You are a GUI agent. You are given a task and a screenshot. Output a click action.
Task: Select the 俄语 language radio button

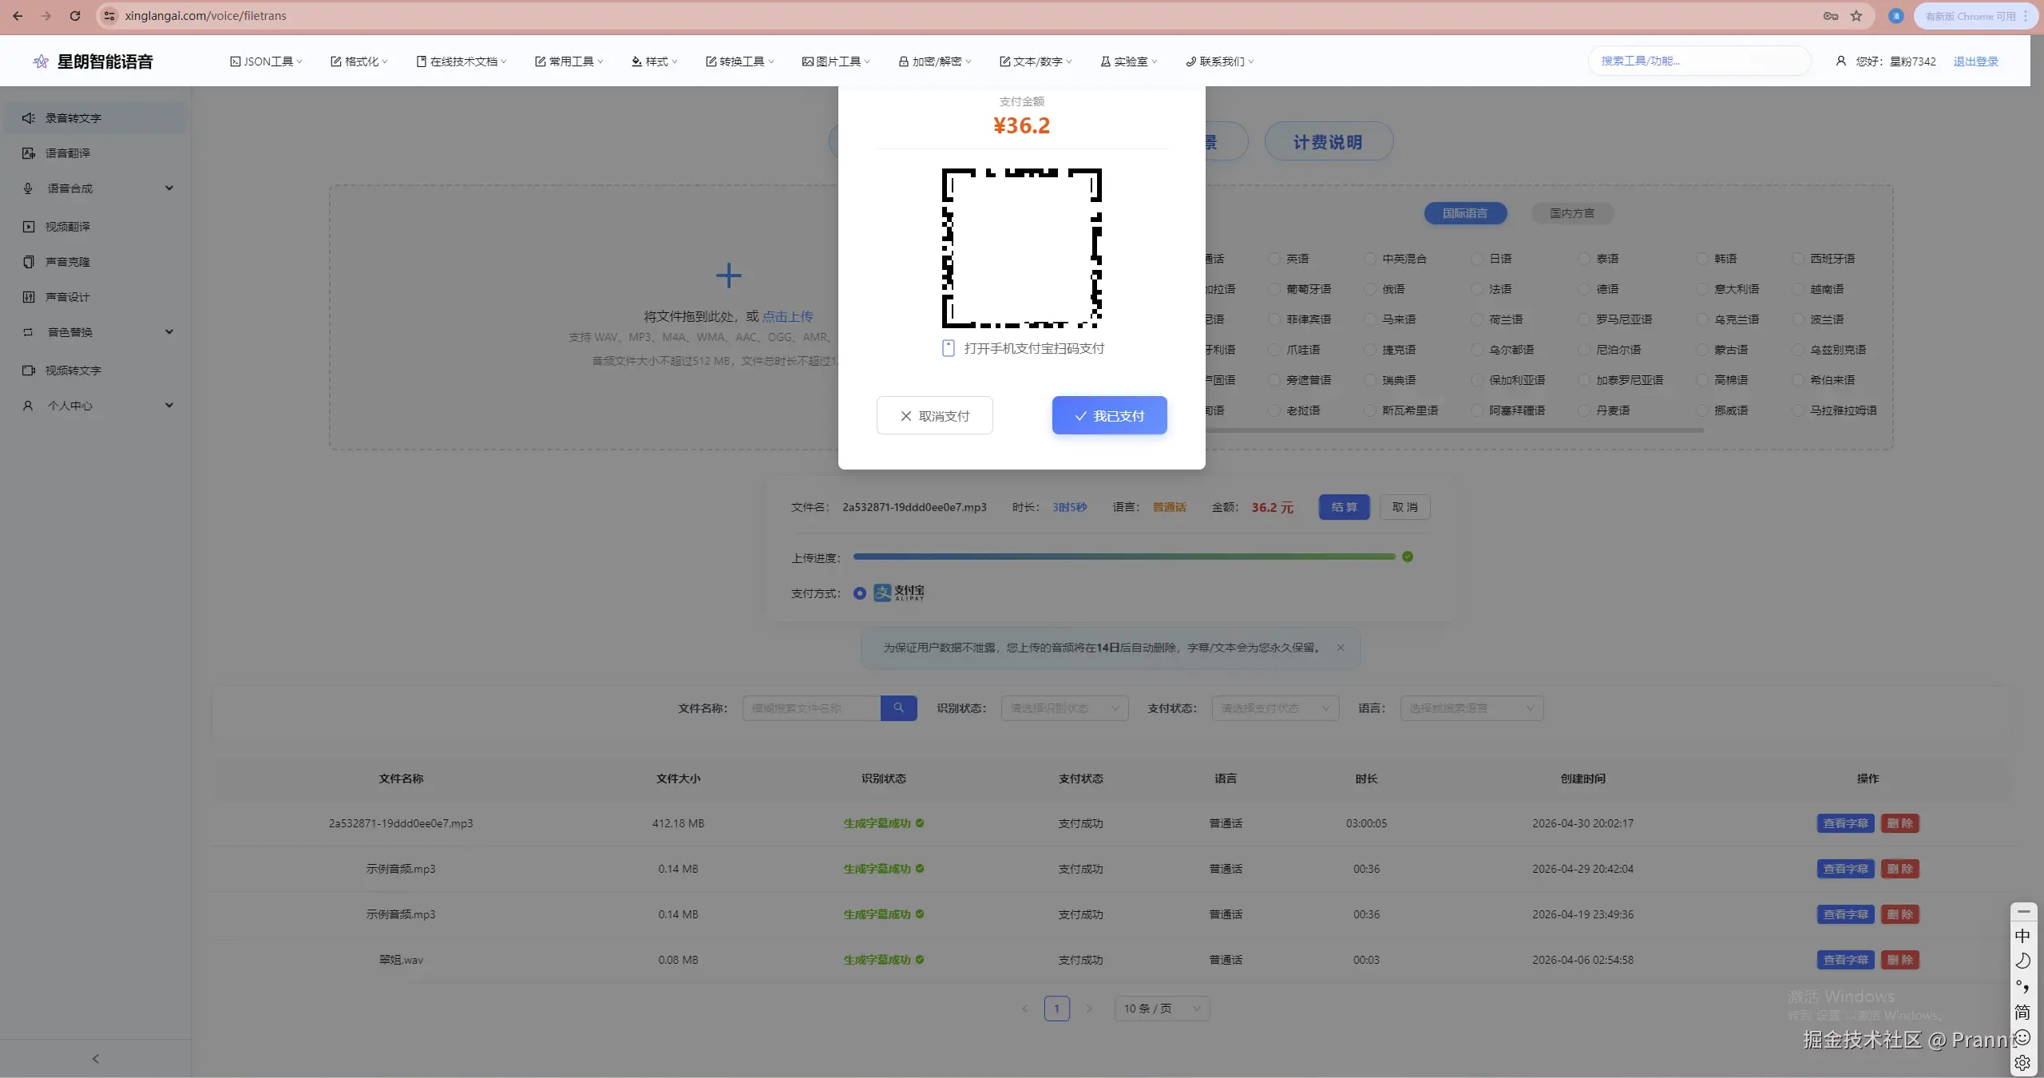pos(1370,289)
